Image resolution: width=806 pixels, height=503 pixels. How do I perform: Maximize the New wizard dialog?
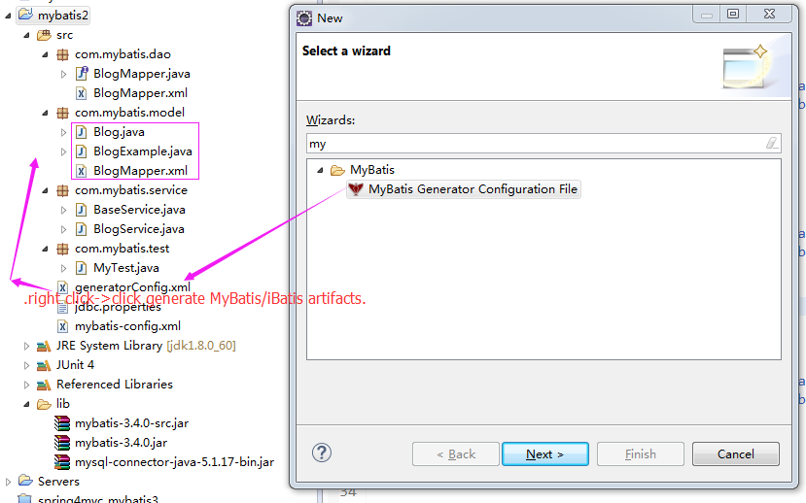click(733, 14)
